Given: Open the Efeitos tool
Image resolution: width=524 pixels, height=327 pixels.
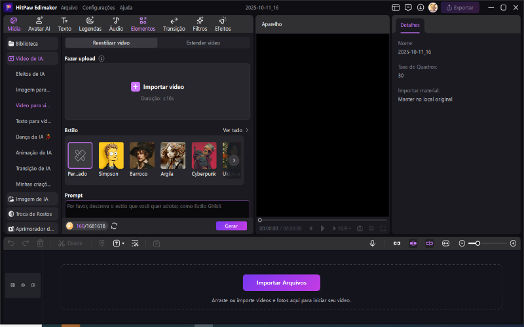Looking at the screenshot, I should tap(223, 24).
